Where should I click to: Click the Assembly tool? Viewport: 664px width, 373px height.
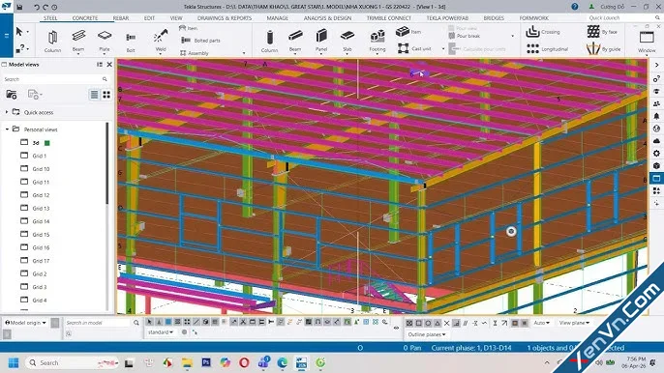coord(195,53)
